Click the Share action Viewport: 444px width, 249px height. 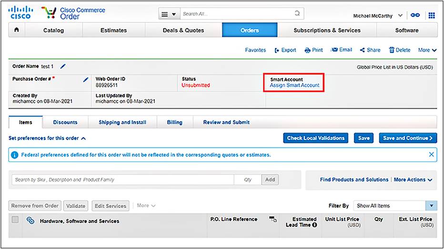(x=370, y=50)
